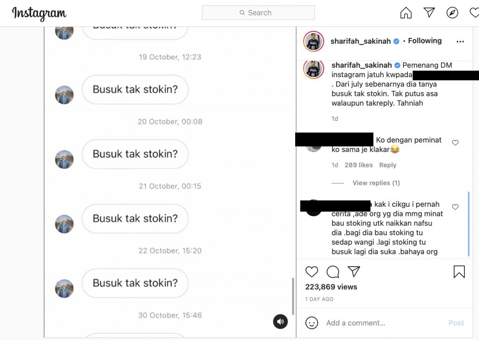The image size is (479, 340).
Task: Like the post with the heart icon below comments
Action: click(x=312, y=272)
